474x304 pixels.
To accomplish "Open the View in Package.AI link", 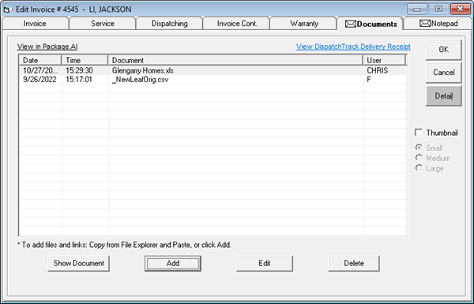I will pyautogui.click(x=47, y=47).
